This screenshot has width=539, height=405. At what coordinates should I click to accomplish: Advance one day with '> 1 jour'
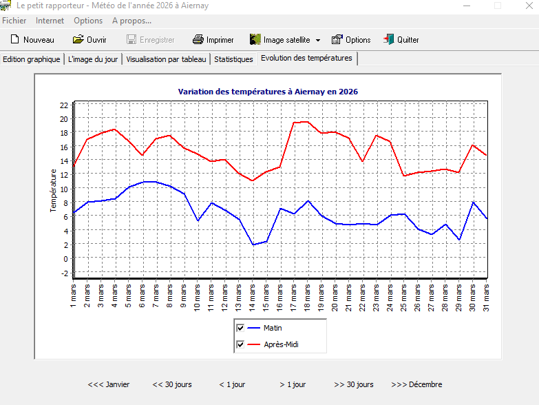click(x=293, y=384)
